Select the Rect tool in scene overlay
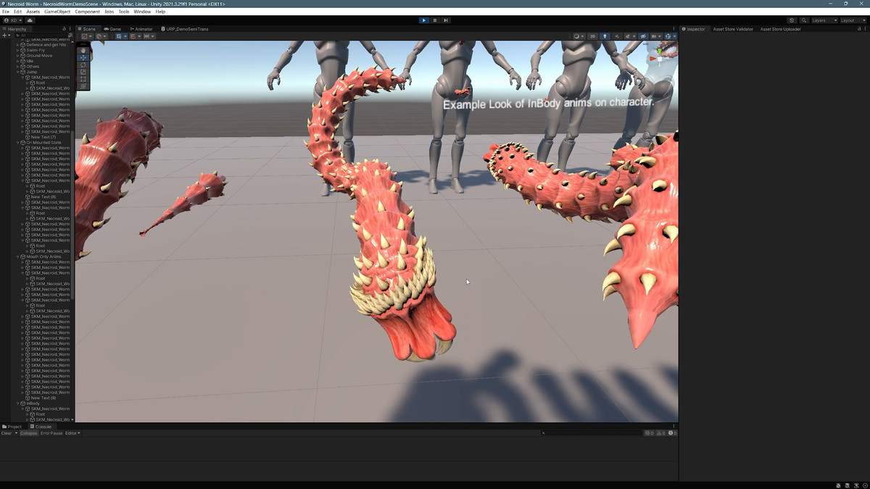 click(x=83, y=79)
